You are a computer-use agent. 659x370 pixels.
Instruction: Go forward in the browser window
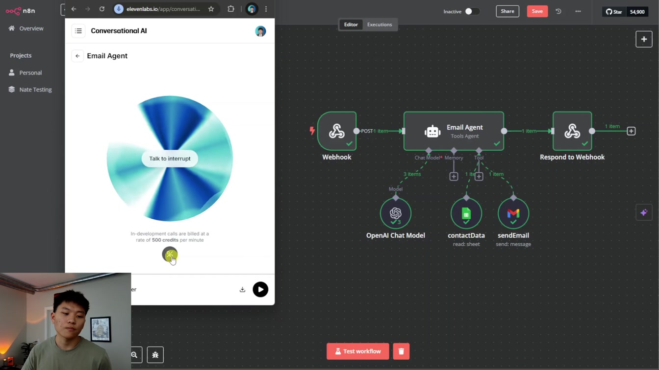coord(88,9)
